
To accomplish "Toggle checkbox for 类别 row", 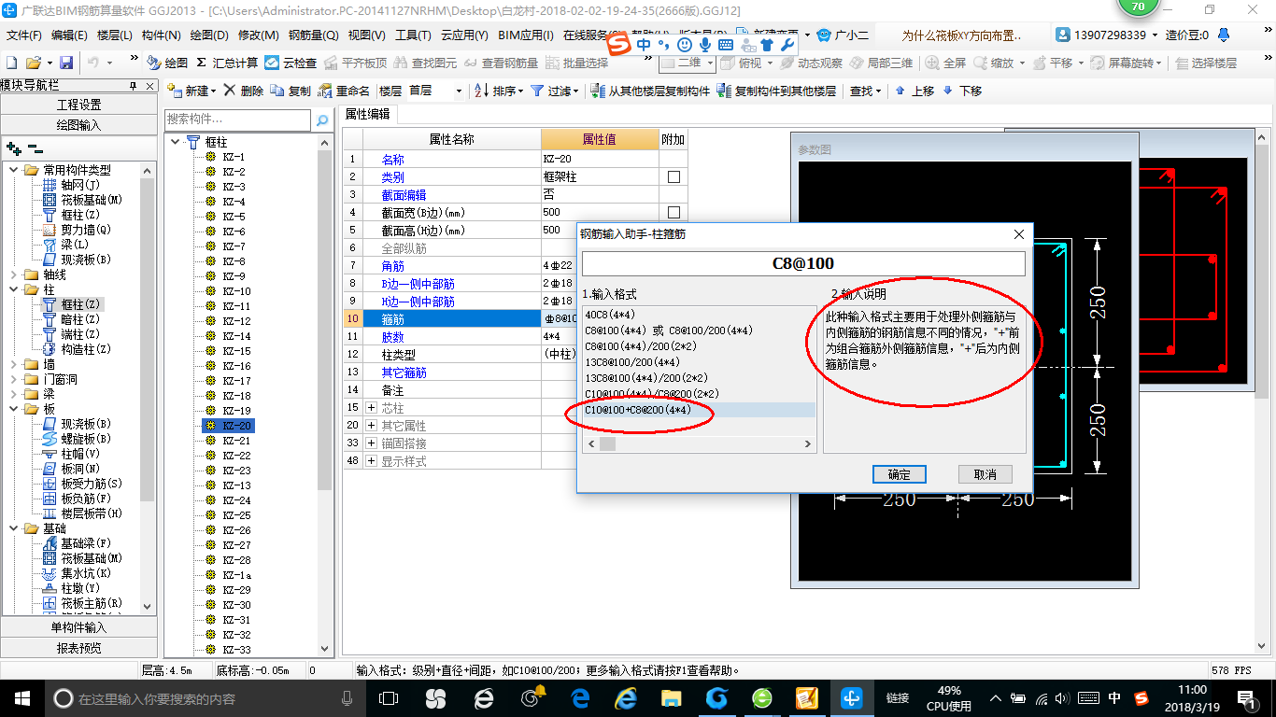I will point(673,176).
